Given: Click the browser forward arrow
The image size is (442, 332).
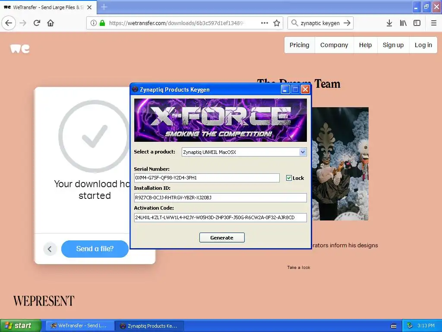Looking at the screenshot, I should (x=23, y=23).
